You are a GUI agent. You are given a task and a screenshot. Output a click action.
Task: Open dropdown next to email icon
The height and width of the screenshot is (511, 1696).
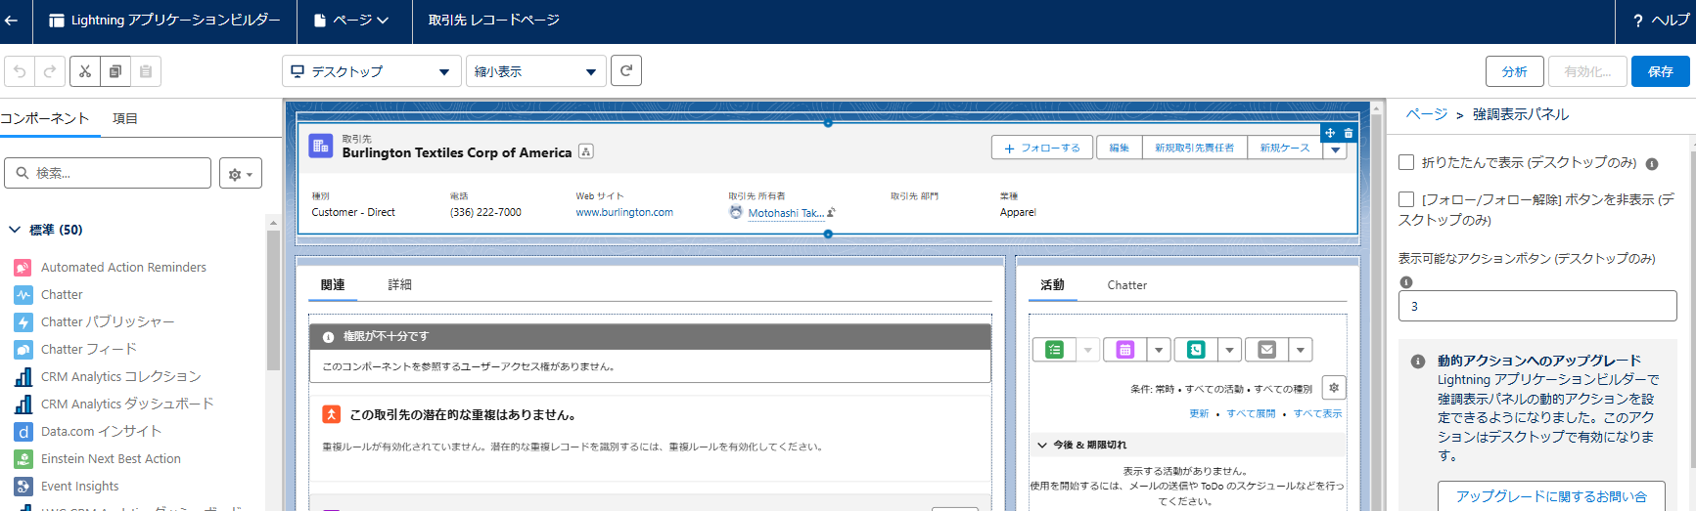tap(1301, 350)
